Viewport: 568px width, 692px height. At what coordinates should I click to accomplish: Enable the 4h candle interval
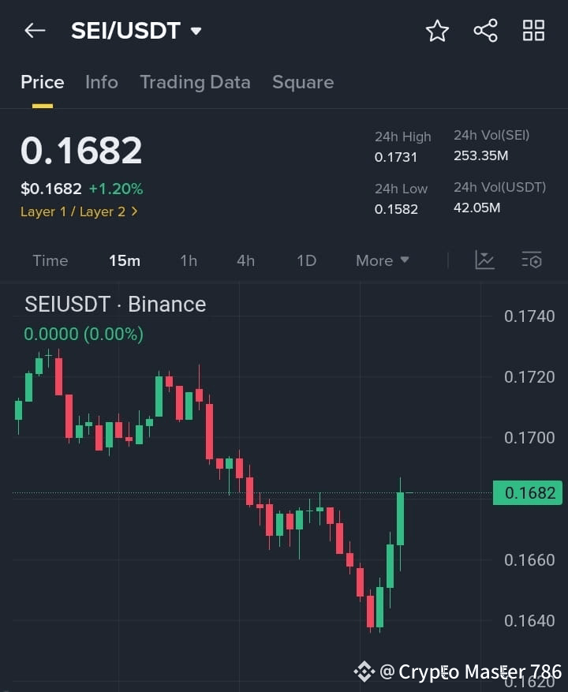click(x=245, y=260)
